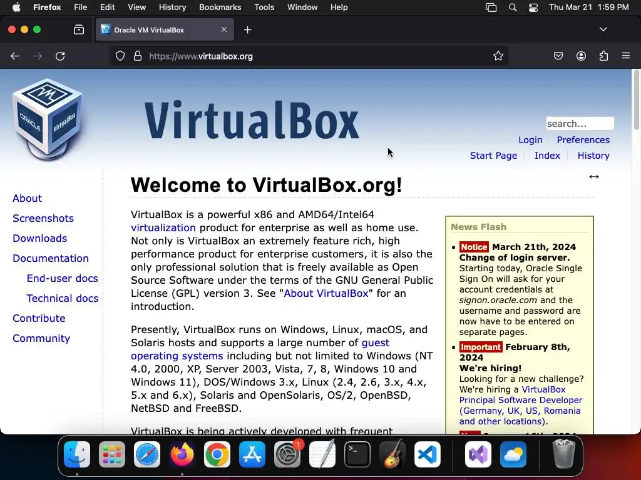Image resolution: width=641 pixels, height=480 pixels.
Task: Open Visual Studio from the dock
Action: [478, 454]
